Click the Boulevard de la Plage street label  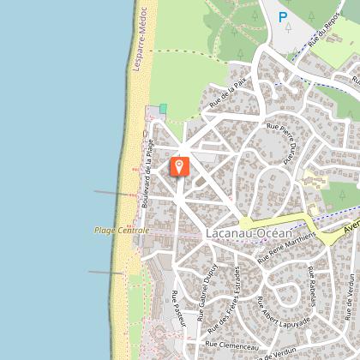point(148,173)
